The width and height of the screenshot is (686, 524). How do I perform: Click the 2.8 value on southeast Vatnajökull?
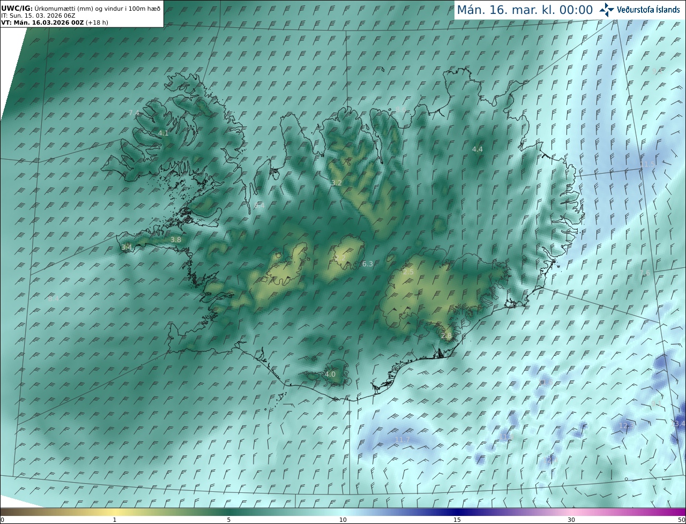click(447, 335)
